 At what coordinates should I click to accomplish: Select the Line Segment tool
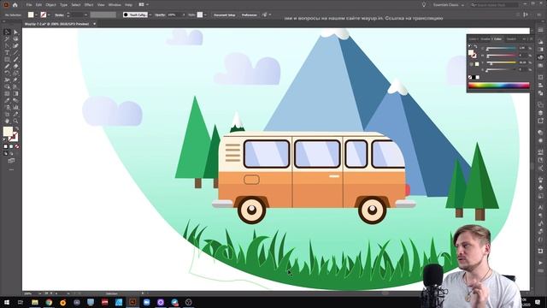tap(15, 52)
